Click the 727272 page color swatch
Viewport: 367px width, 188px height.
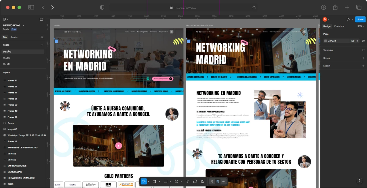click(x=326, y=41)
